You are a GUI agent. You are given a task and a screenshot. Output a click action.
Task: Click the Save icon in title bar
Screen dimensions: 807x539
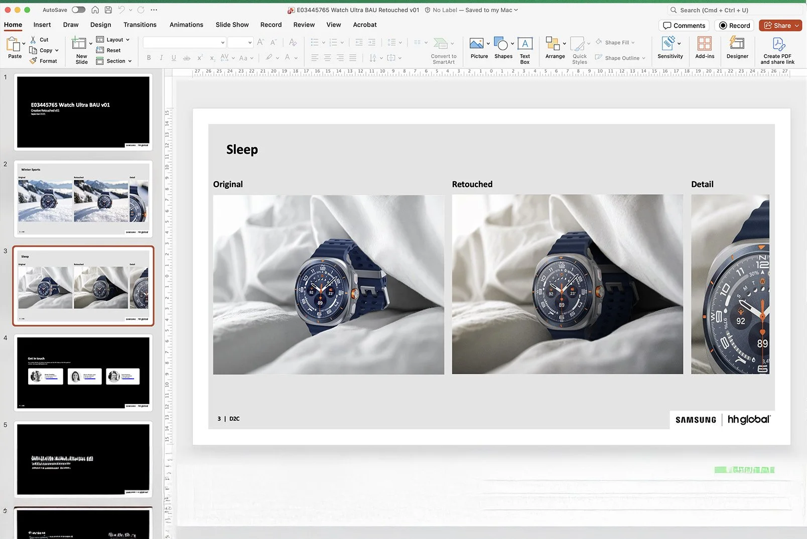point(108,10)
